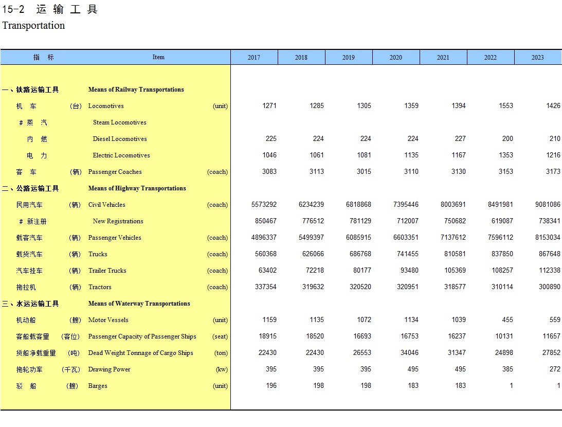
Task: Select the '15-2 运输工具' title
Action: tap(50, 9)
